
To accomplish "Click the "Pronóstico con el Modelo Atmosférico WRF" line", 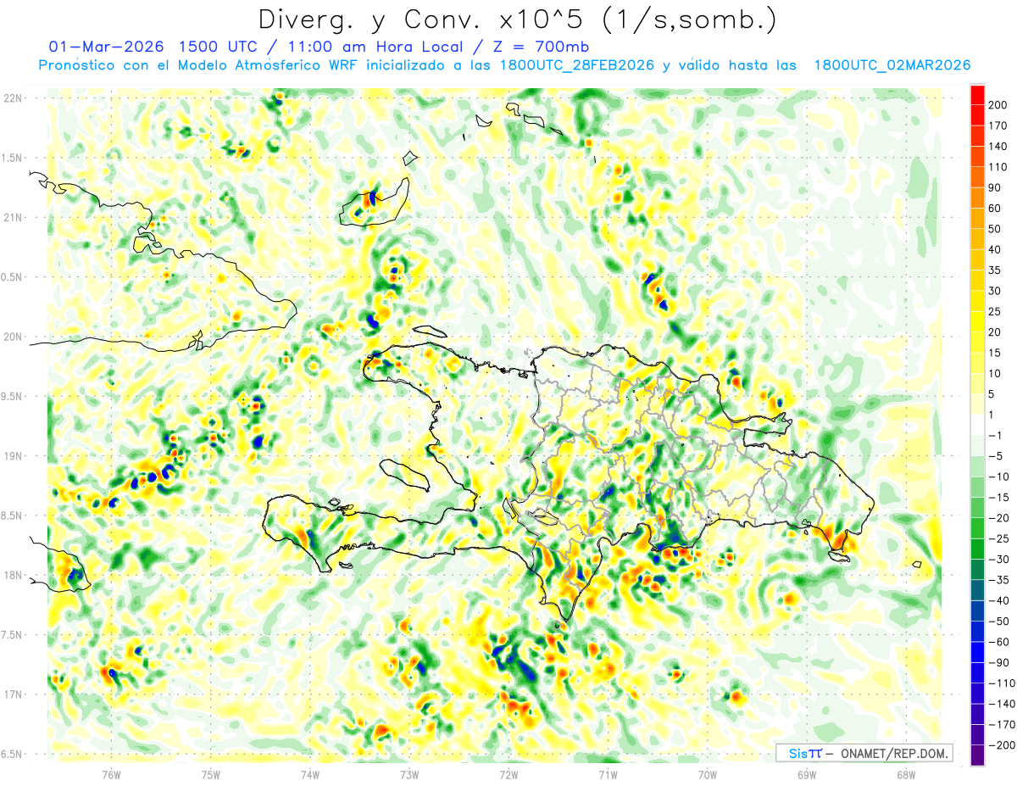I will (199, 65).
